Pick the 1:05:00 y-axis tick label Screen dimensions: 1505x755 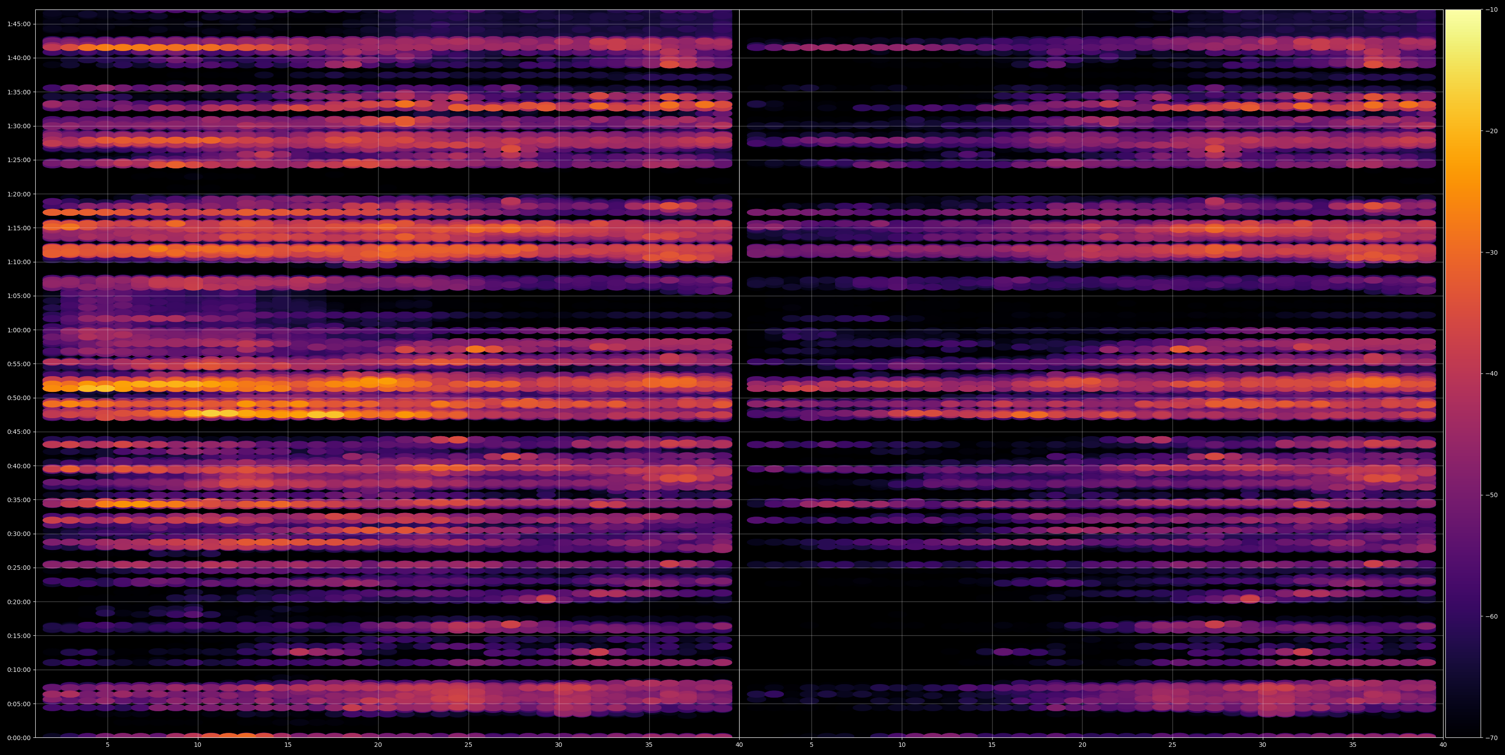19,296
